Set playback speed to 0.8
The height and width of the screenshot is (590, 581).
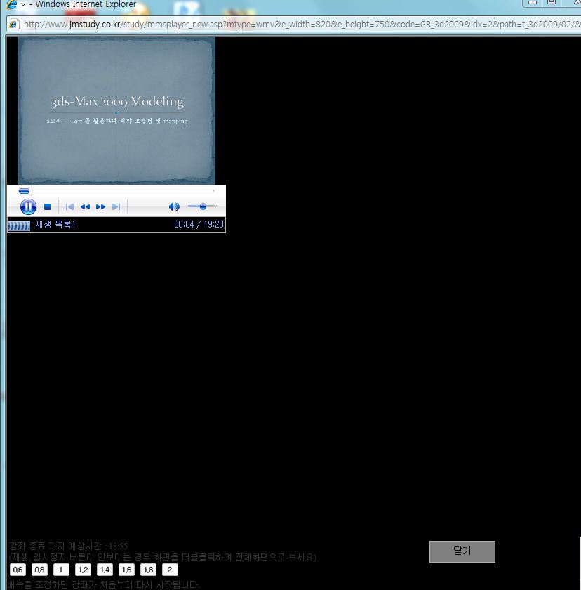tap(39, 570)
